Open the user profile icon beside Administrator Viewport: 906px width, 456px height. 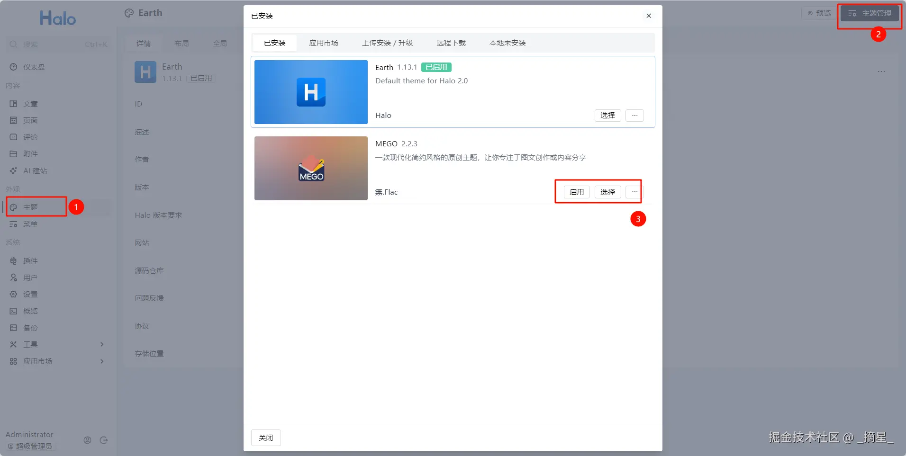(x=87, y=440)
